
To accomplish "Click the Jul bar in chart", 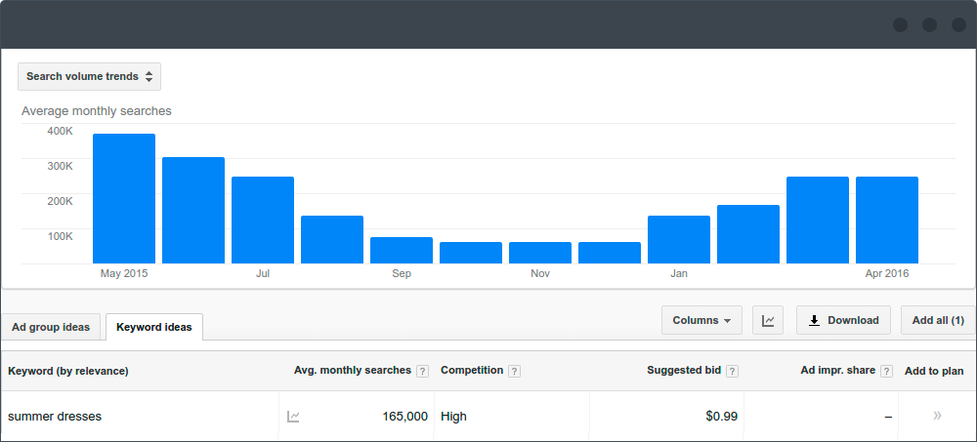I will [x=262, y=221].
